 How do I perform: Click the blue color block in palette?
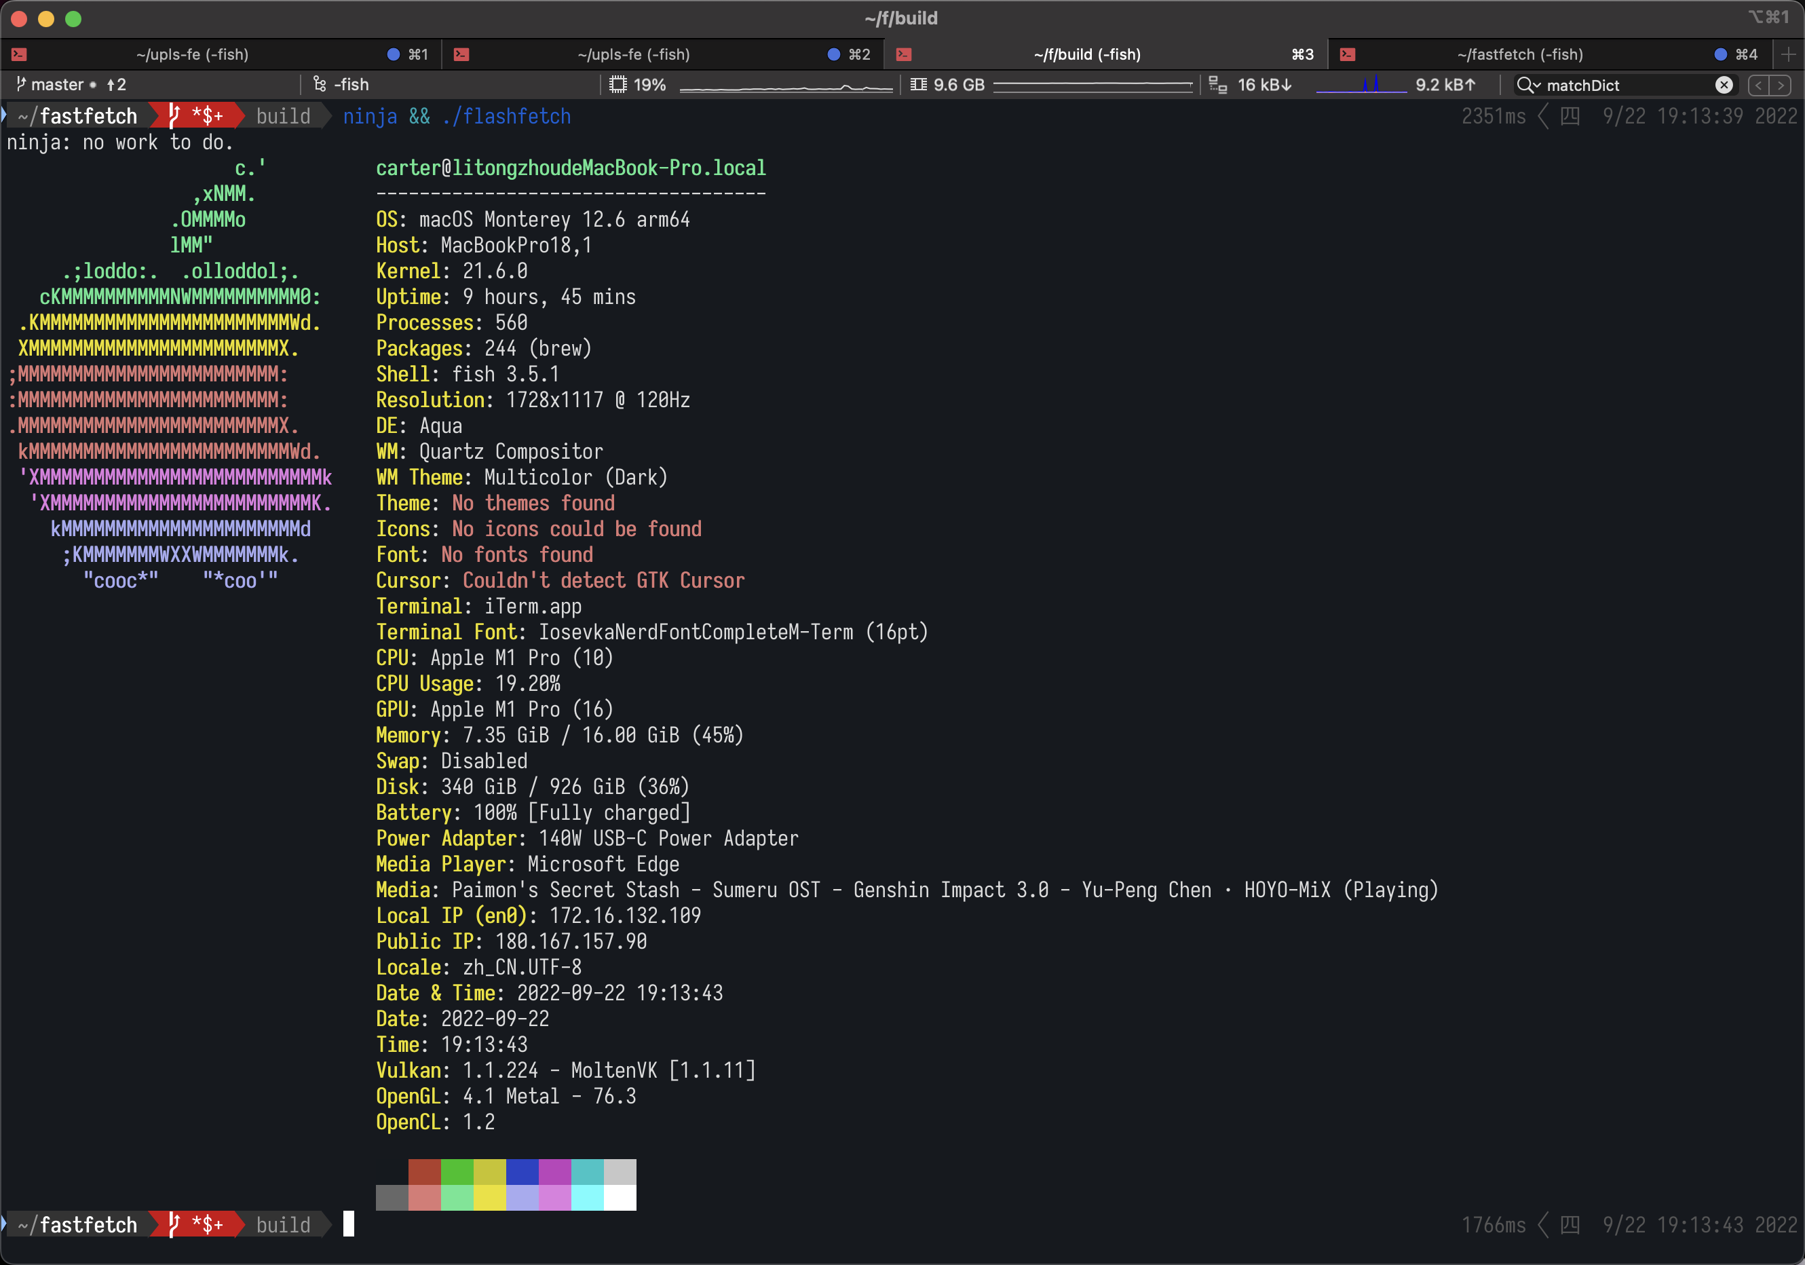(x=522, y=1171)
